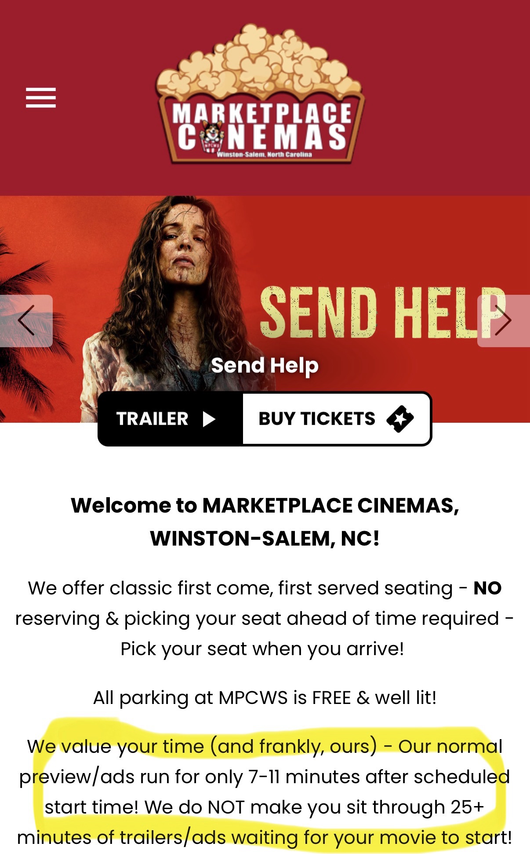Click the Winston-Salem, North Carolina logo tagline

point(265,154)
